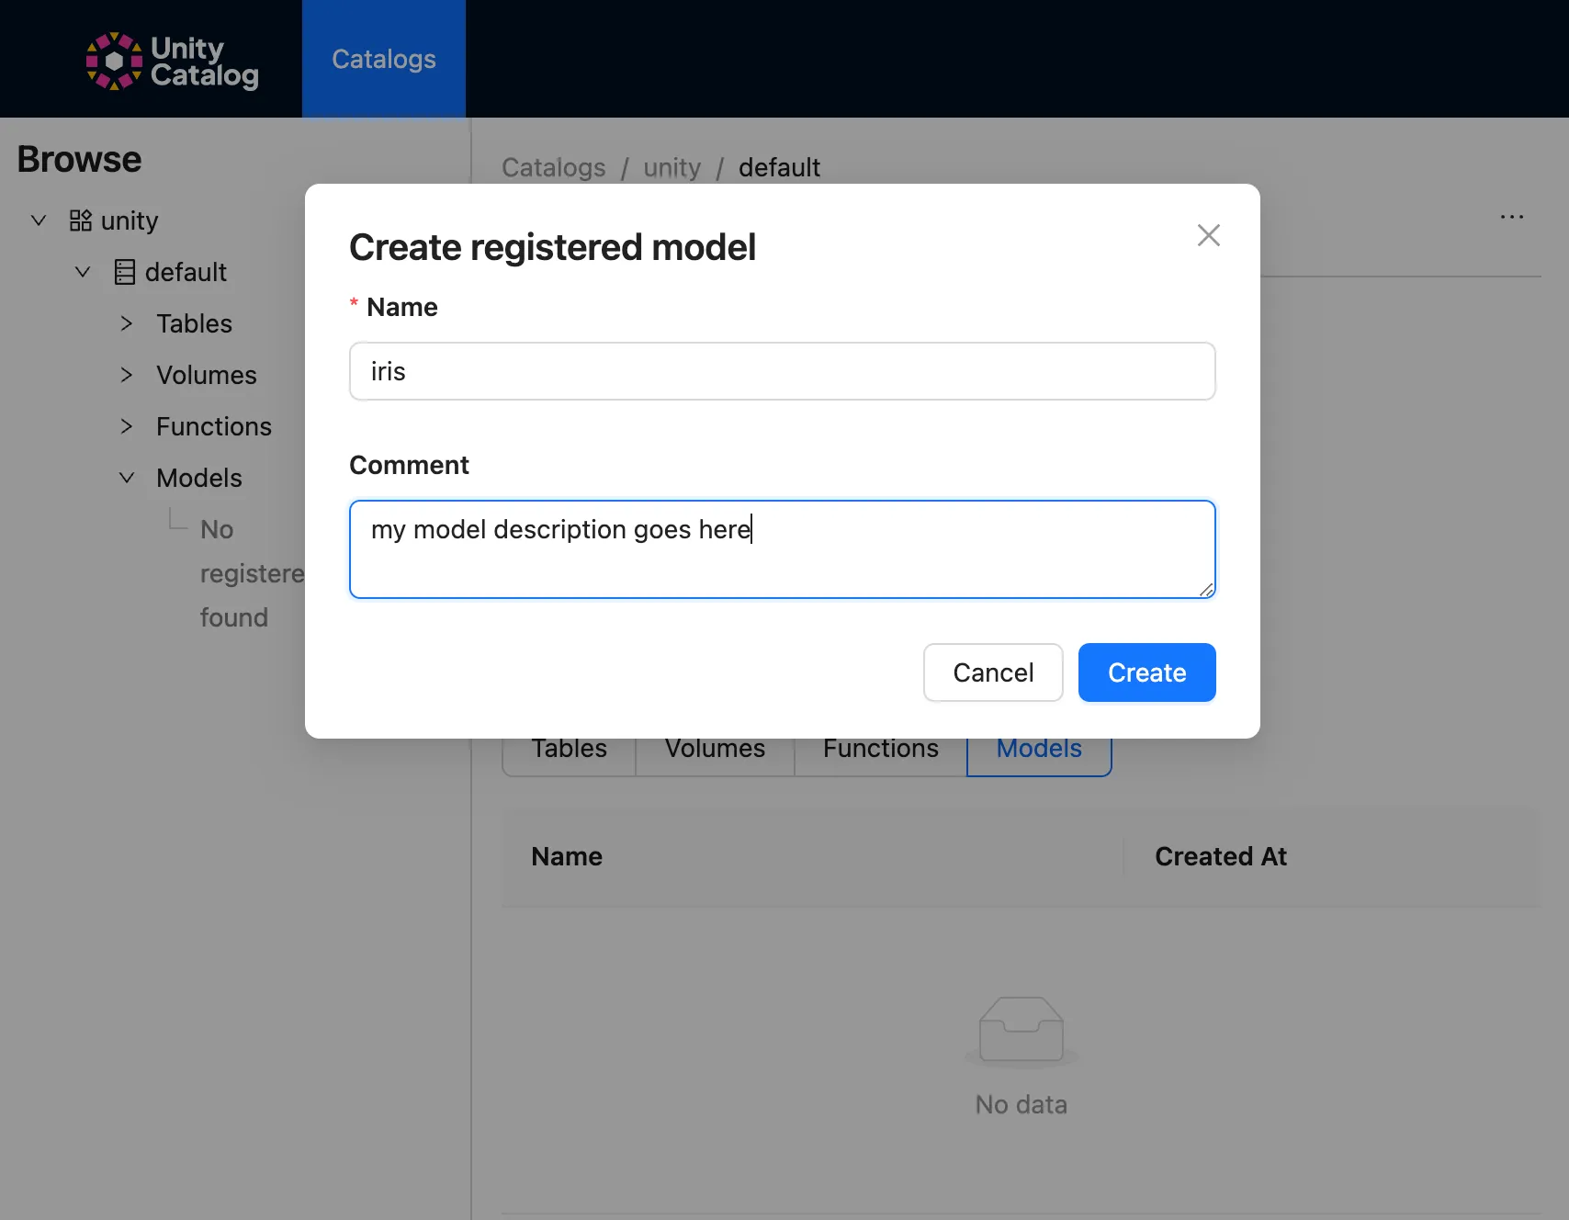Open the Models tab

tap(1038, 749)
